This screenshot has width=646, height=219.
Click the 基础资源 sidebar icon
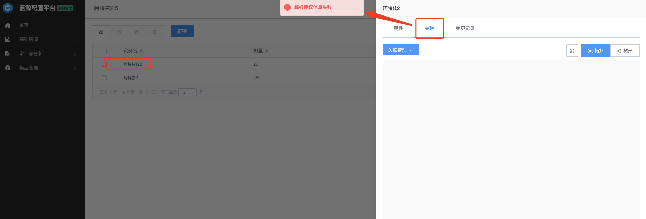point(8,39)
